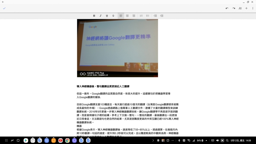Click the NFC status icon
Viewport: 256px width, 144px height.
184,140
